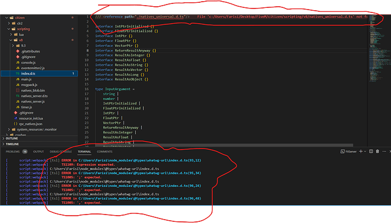Image resolution: width=391 pixels, height=223 pixels.
Task: Select index.d.ts in explorer
Action: (x=40, y=73)
